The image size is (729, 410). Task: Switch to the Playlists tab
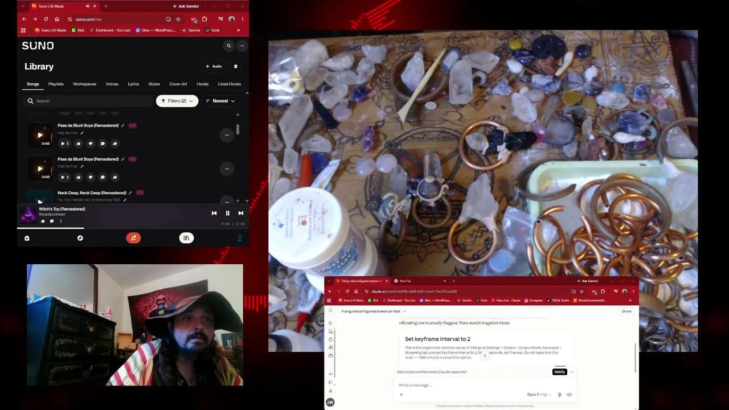[x=56, y=84]
